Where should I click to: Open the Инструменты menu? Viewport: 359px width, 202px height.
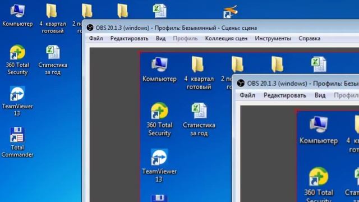(273, 39)
